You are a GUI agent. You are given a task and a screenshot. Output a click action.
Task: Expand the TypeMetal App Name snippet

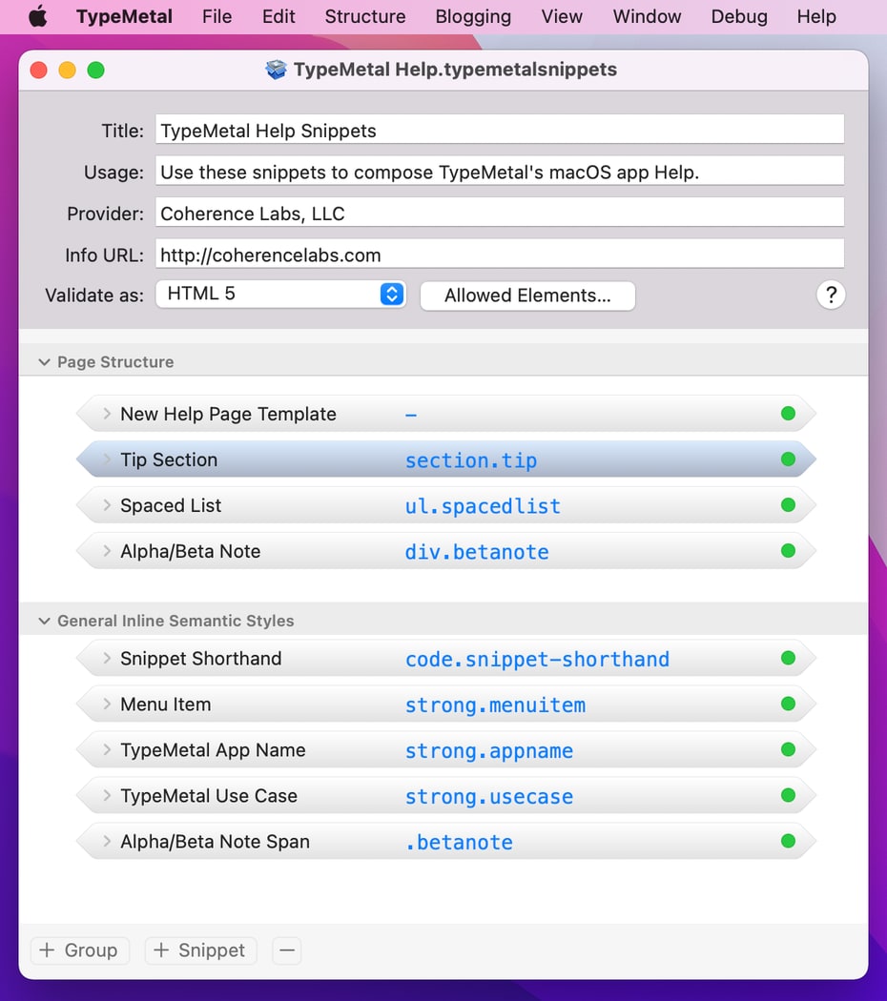pyautogui.click(x=107, y=749)
